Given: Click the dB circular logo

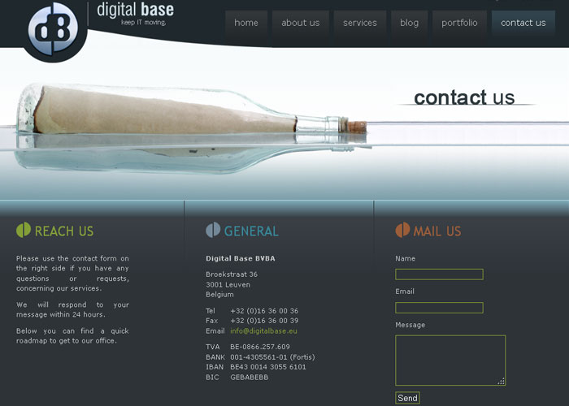Looking at the screenshot, I should coord(54,29).
